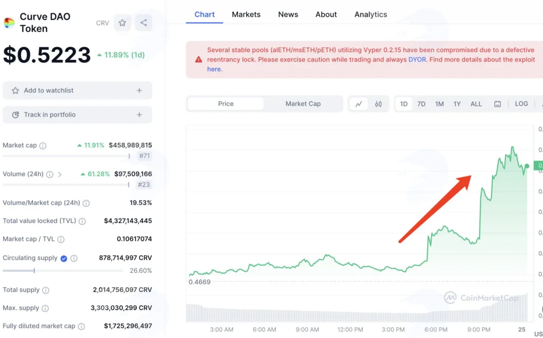
Task: Click the 11.89% (1d) change label
Action: point(121,55)
